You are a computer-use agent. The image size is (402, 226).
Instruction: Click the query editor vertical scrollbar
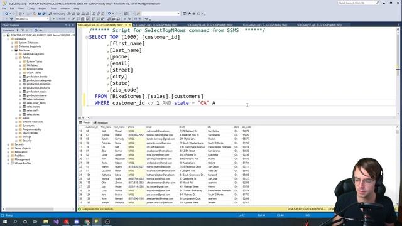[398, 71]
